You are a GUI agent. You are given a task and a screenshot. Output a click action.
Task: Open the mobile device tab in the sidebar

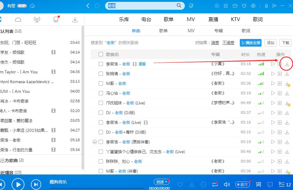click(56, 19)
